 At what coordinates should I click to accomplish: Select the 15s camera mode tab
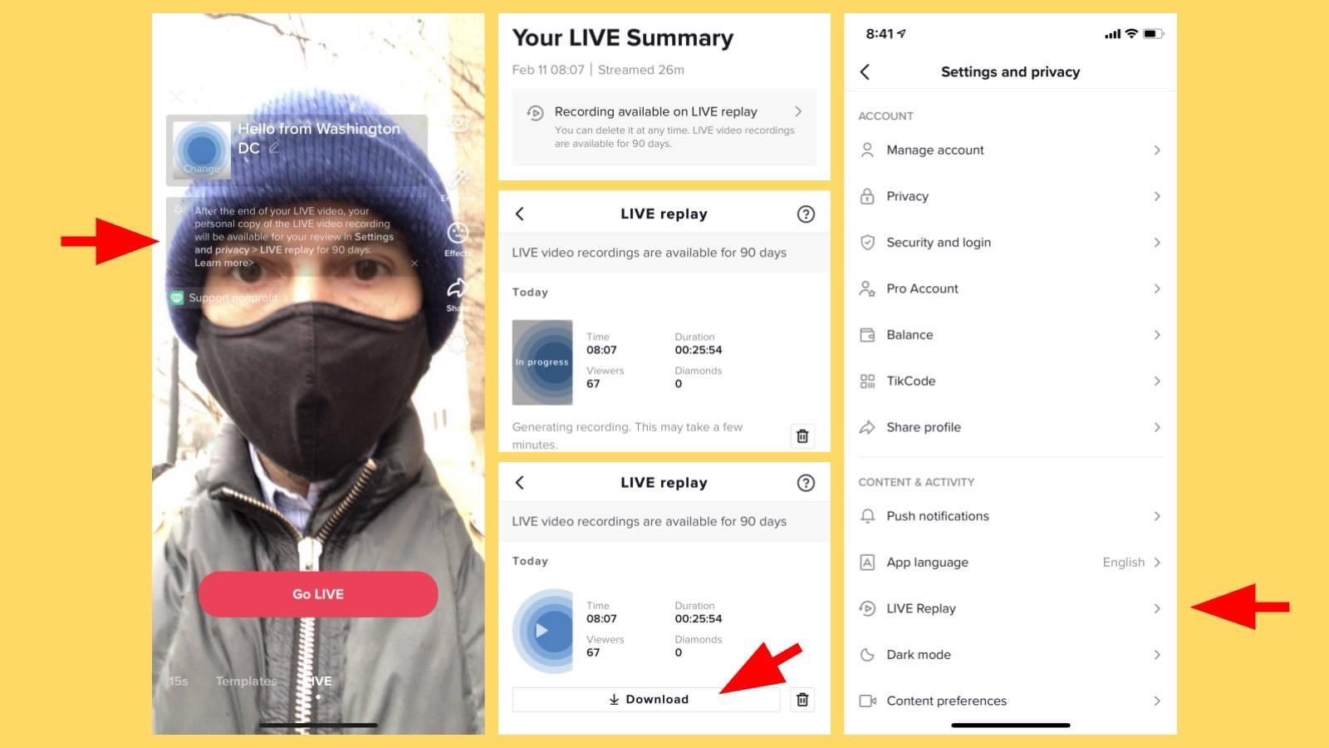pyautogui.click(x=179, y=682)
